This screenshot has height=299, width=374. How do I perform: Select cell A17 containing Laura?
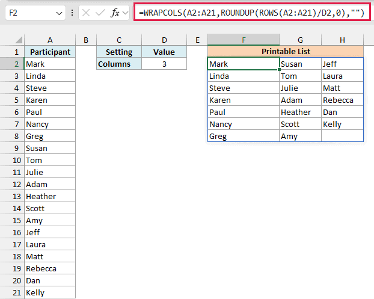point(50,244)
